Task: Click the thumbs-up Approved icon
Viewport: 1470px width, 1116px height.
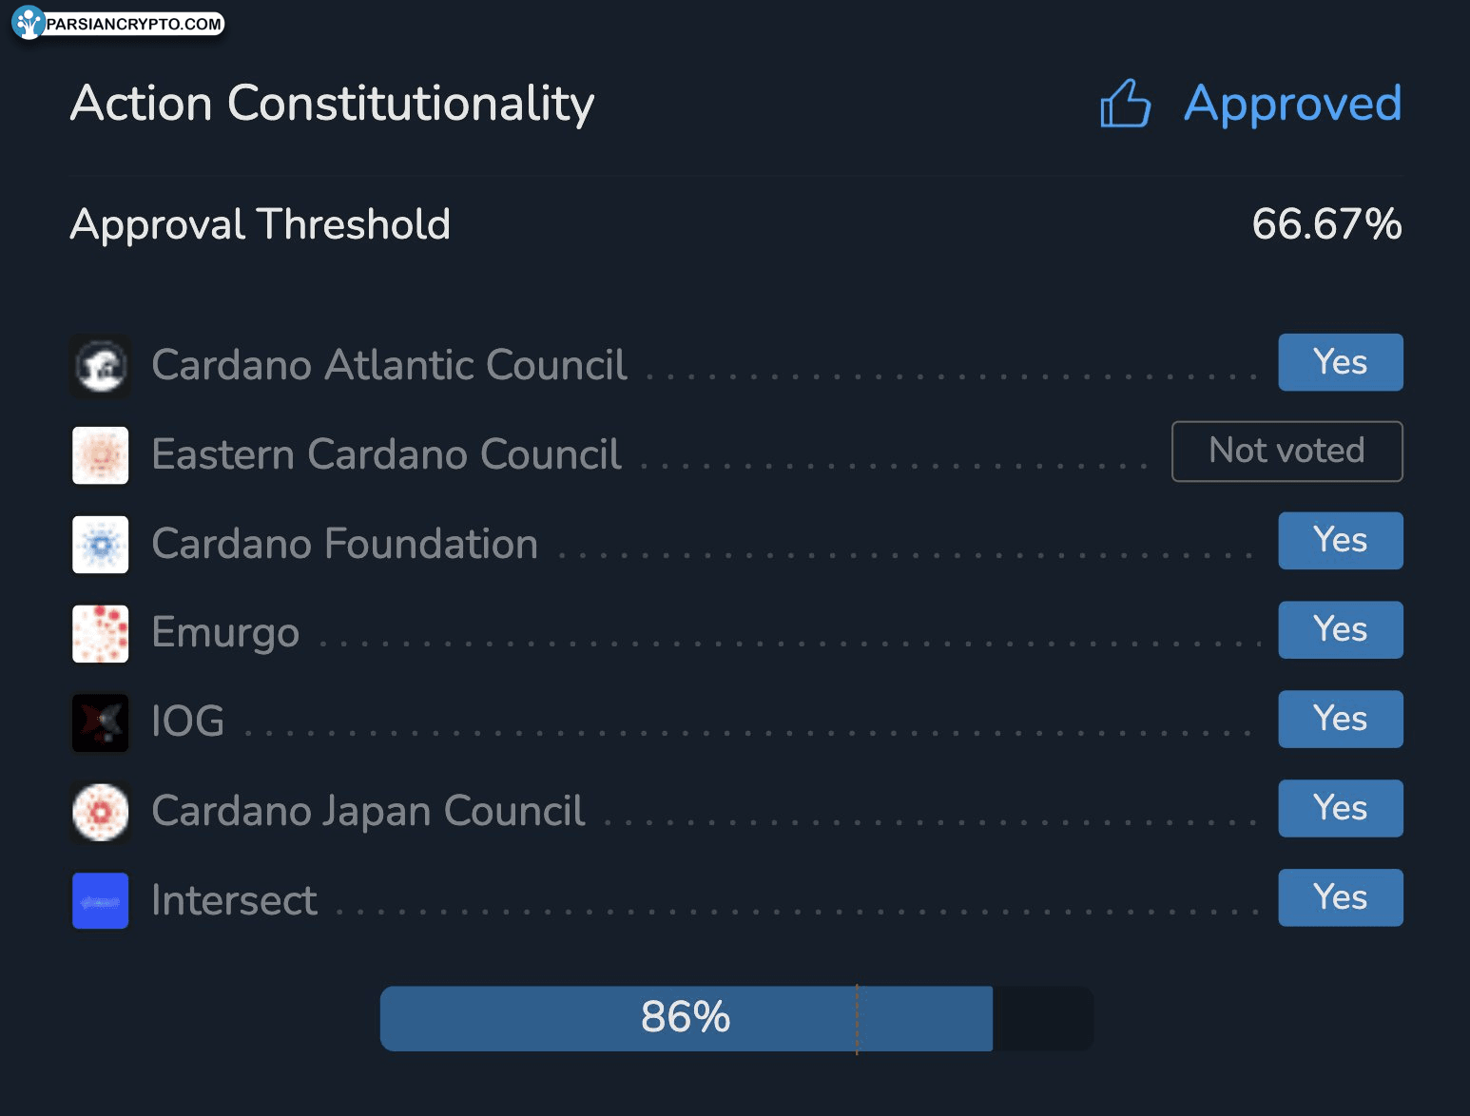Action: click(1125, 103)
